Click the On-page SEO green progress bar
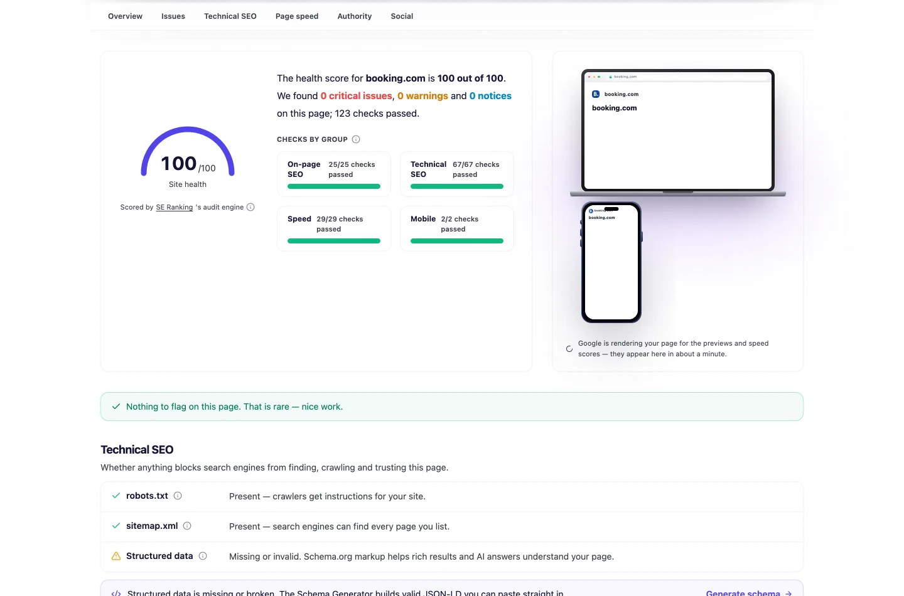 [334, 186]
